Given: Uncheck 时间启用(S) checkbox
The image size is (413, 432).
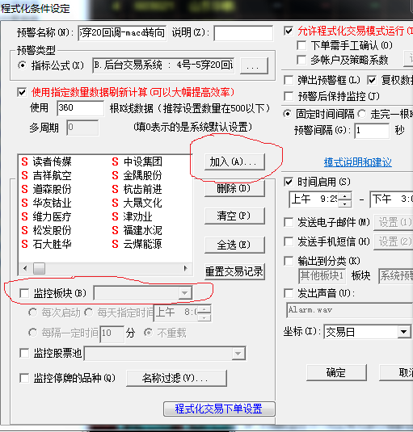Looking at the screenshot, I should (x=289, y=182).
